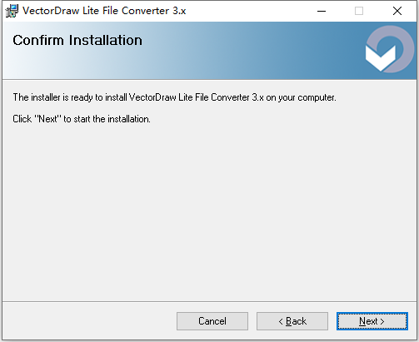Cancel the installation setup
The width and height of the screenshot is (419, 342).
coord(212,321)
